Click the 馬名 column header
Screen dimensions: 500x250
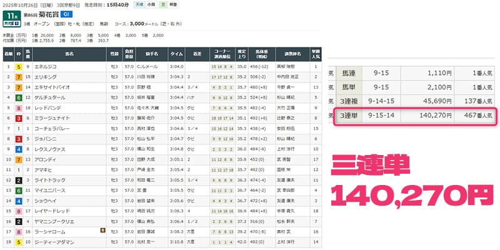click(x=69, y=54)
